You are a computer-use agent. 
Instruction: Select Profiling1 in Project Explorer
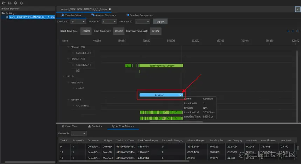point(11,13)
